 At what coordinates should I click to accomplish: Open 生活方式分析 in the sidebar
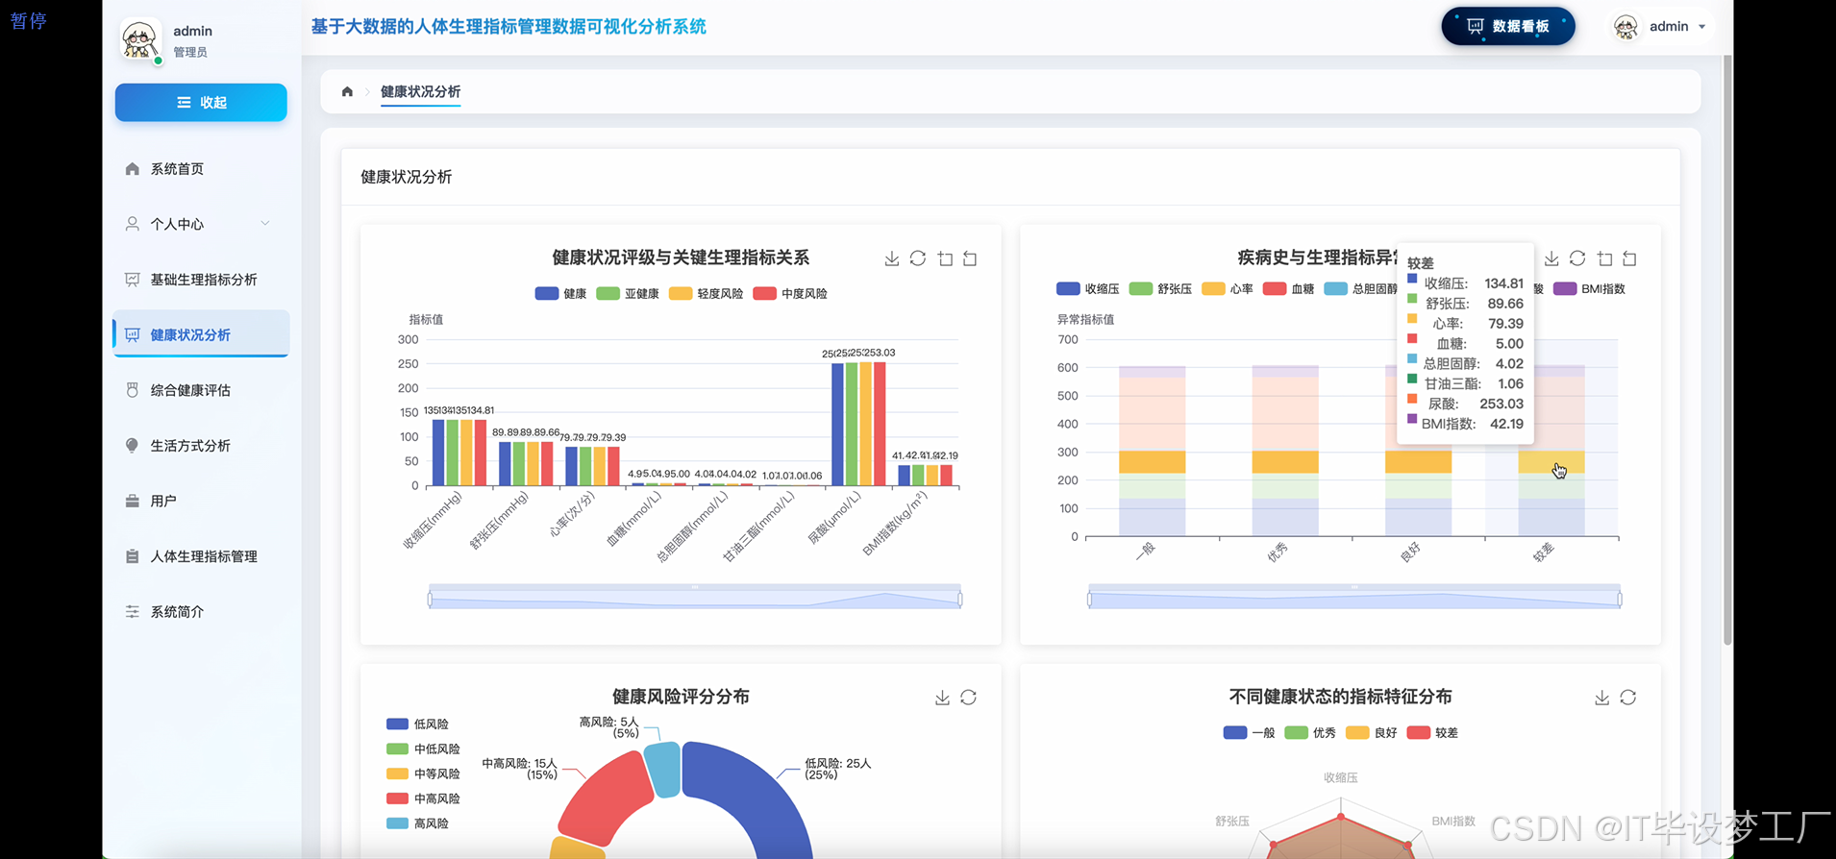(201, 446)
